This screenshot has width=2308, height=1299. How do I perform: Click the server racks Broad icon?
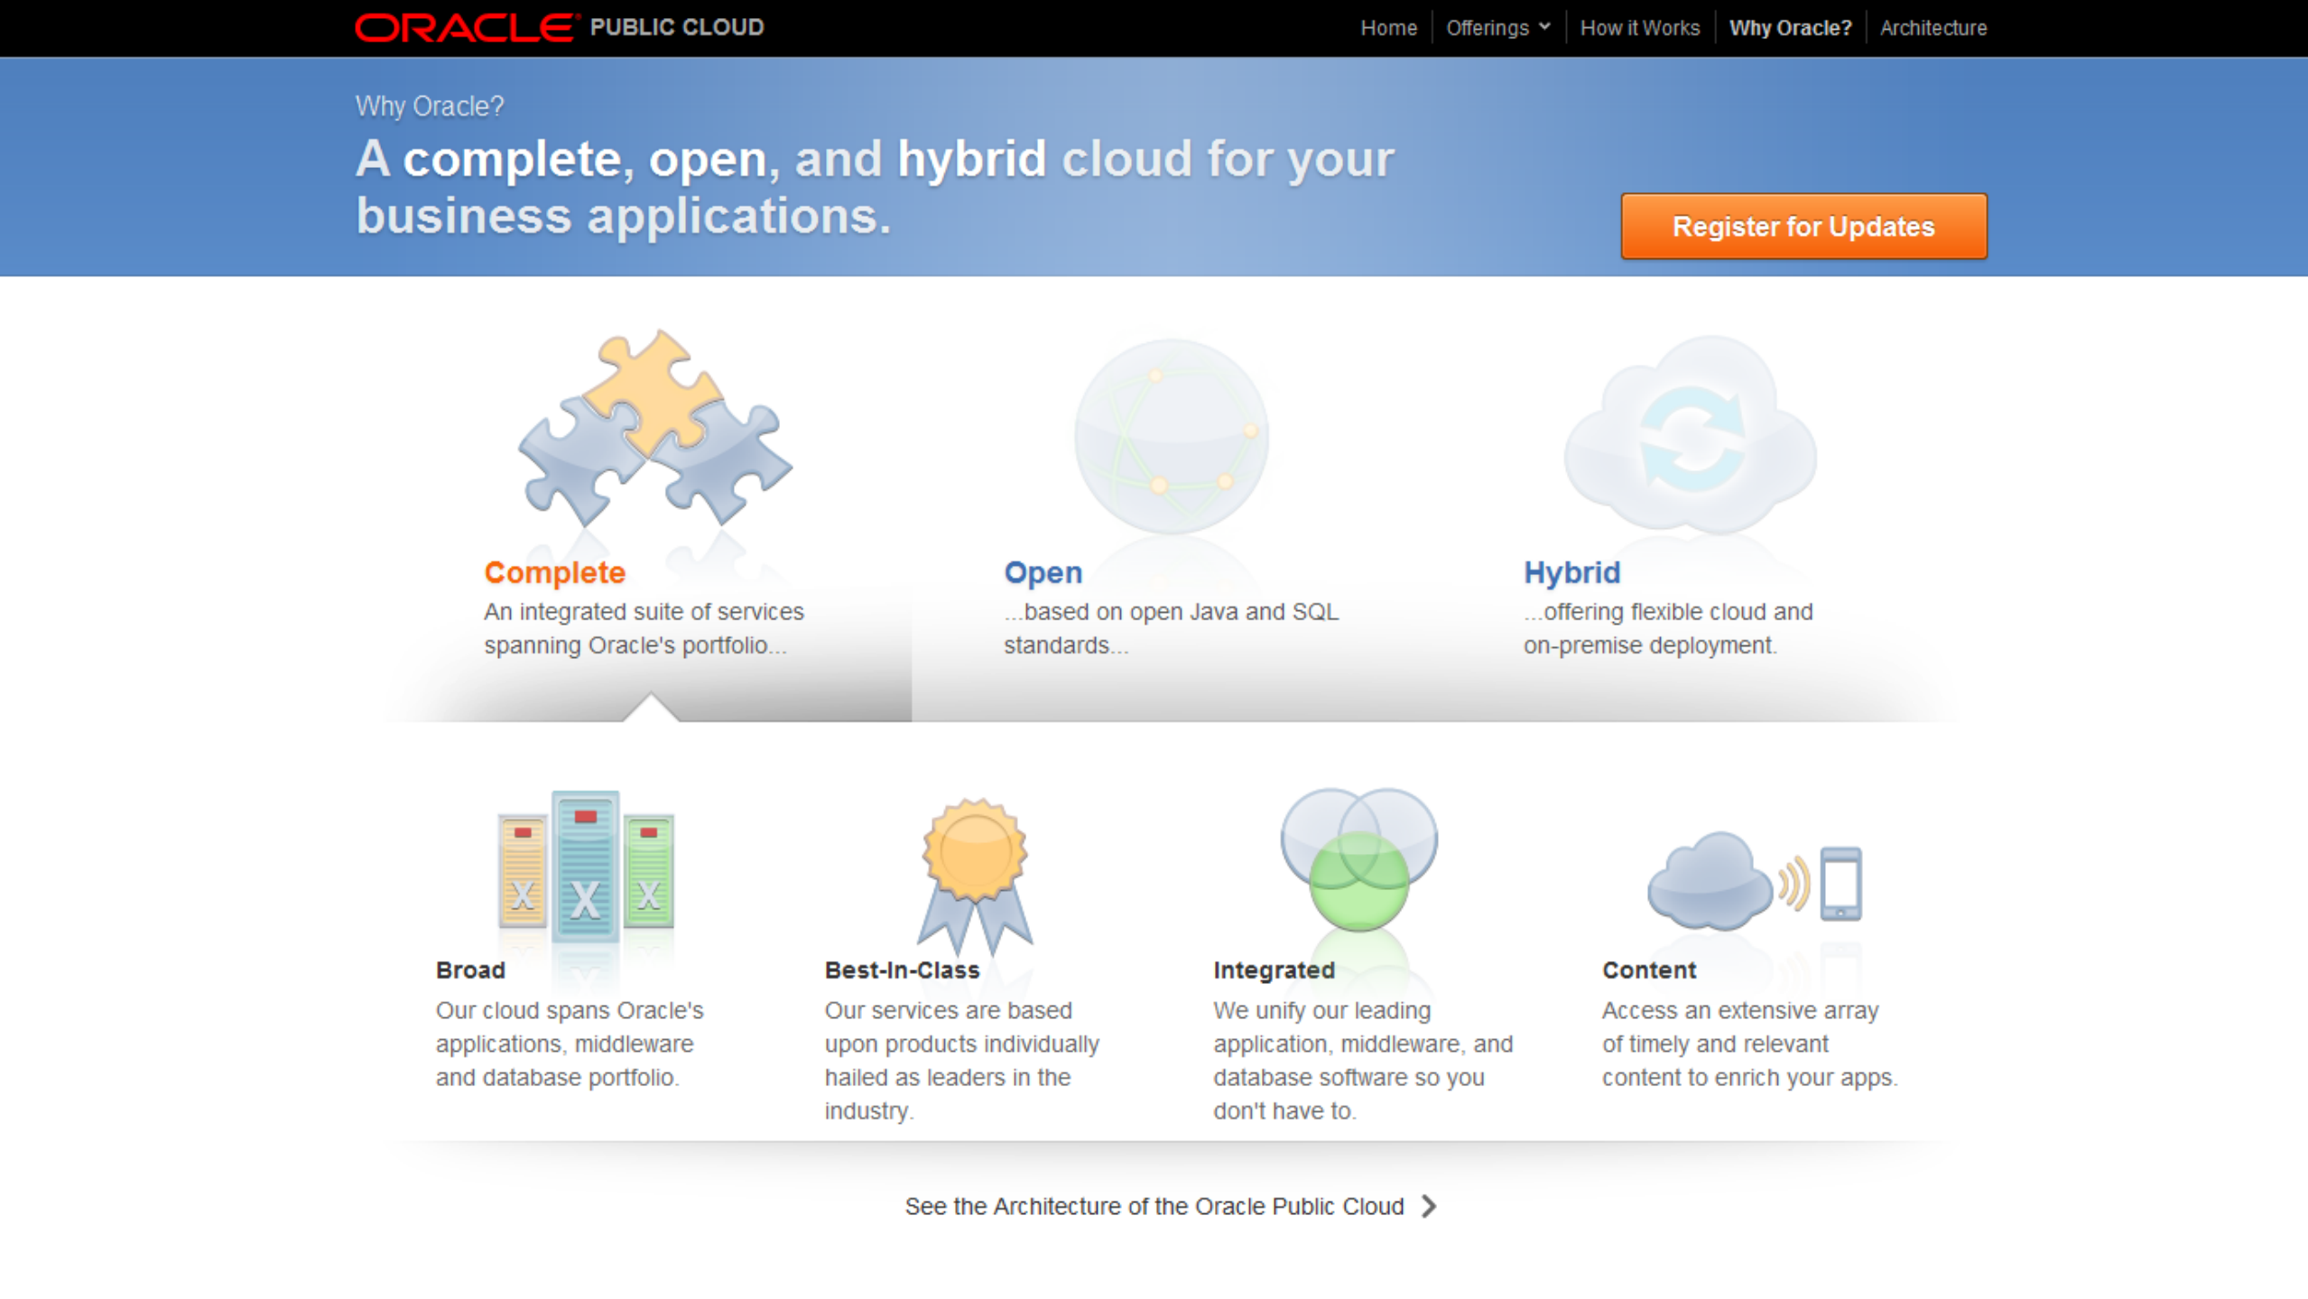585,868
